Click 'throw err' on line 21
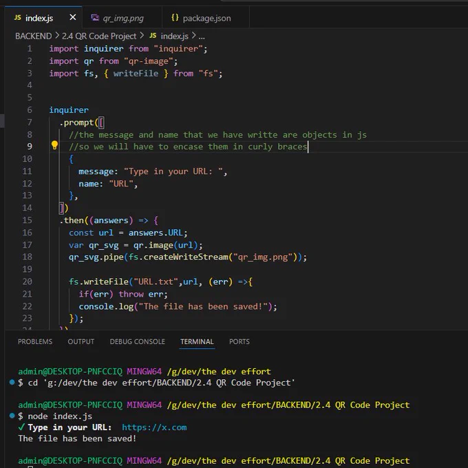This screenshot has width=468, height=468. 141,295
